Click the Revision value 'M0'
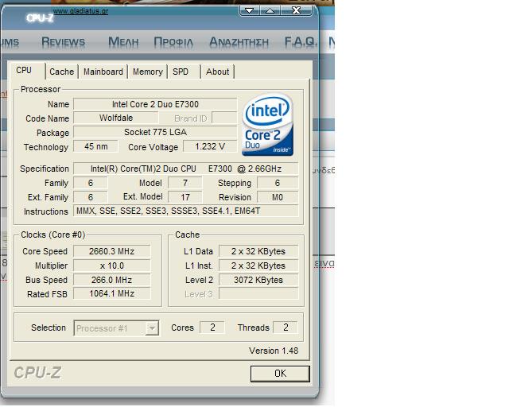 pyautogui.click(x=278, y=197)
